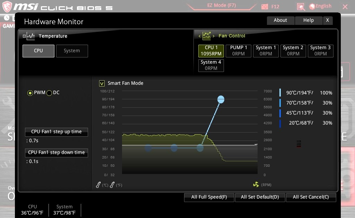The width and height of the screenshot is (355, 218).
Task: Click the 0.1s step down time value
Action: pyautogui.click(x=32, y=162)
